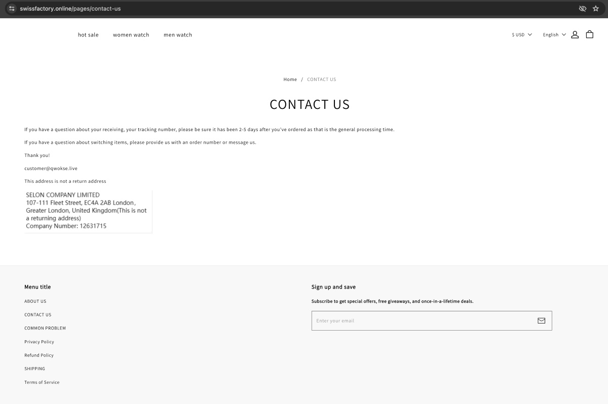608x404 pixels.
Task: View the Privacy Policy page
Action: [39, 341]
